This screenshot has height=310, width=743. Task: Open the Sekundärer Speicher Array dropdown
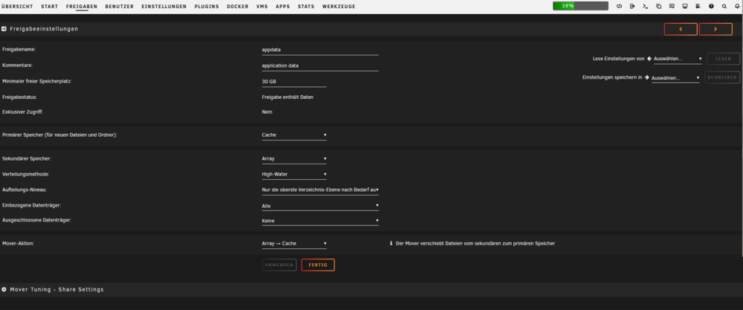tap(294, 159)
